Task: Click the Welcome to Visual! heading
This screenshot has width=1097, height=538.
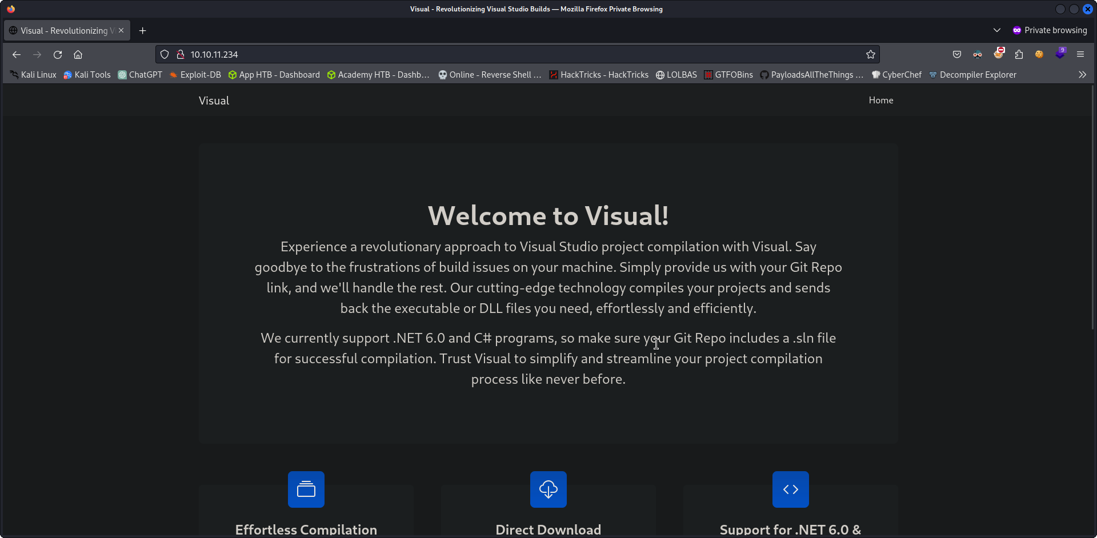Action: pyautogui.click(x=548, y=215)
